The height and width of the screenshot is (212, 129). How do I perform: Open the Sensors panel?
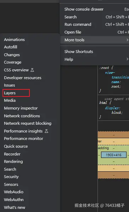point(11,184)
